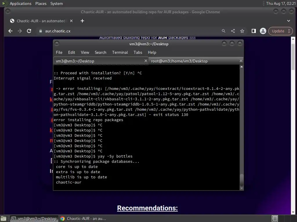Click the Recommendations heading link
The width and height of the screenshot is (297, 222).
coord(147,208)
